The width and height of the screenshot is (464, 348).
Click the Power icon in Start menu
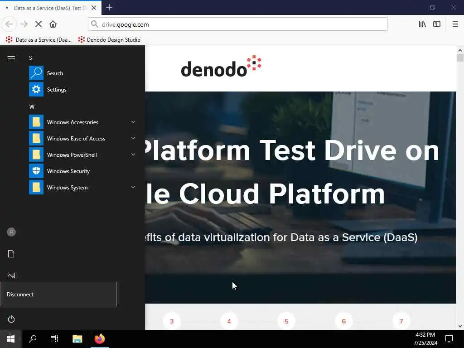pos(11,319)
